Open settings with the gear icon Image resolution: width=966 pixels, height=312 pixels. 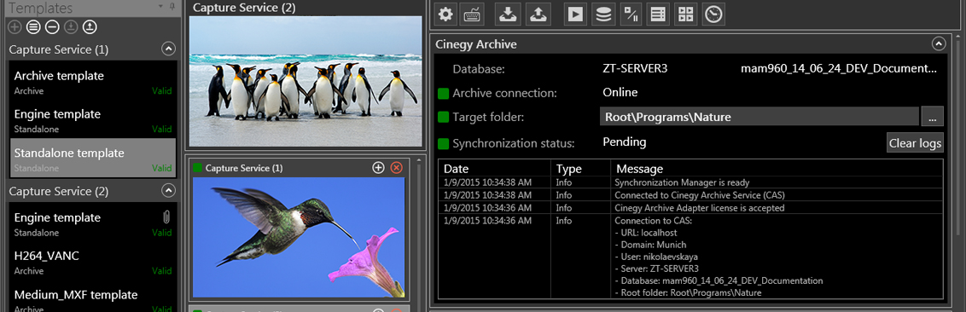click(446, 14)
